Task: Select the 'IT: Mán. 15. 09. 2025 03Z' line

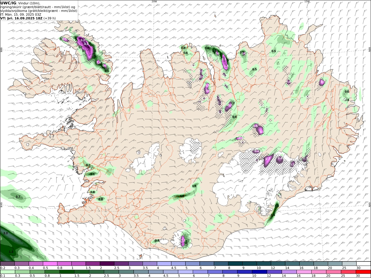Action: [x=21, y=14]
